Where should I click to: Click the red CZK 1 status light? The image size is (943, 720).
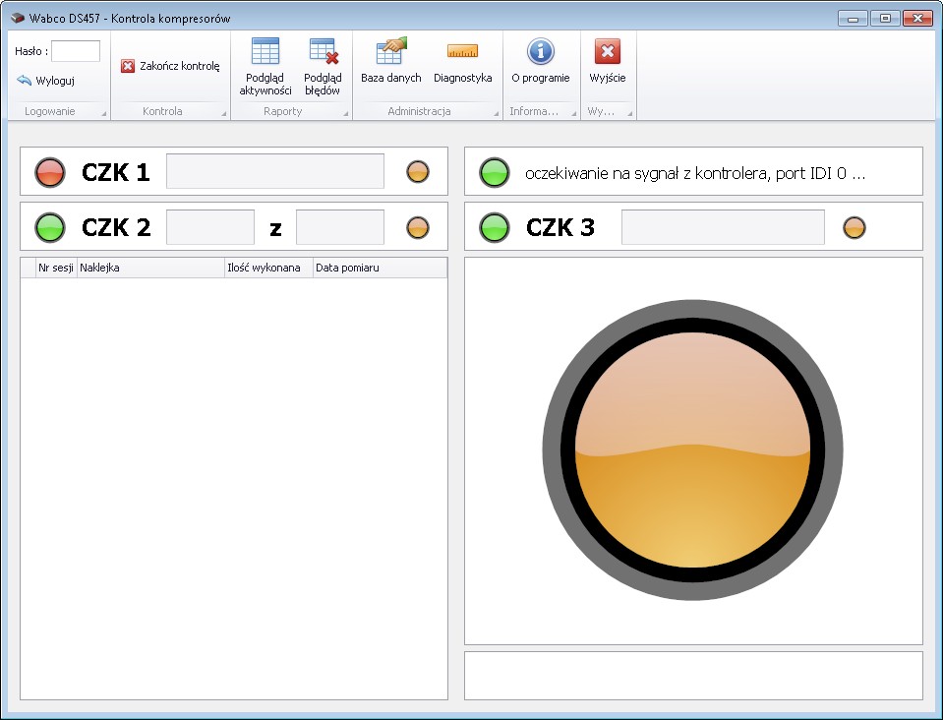pos(50,172)
